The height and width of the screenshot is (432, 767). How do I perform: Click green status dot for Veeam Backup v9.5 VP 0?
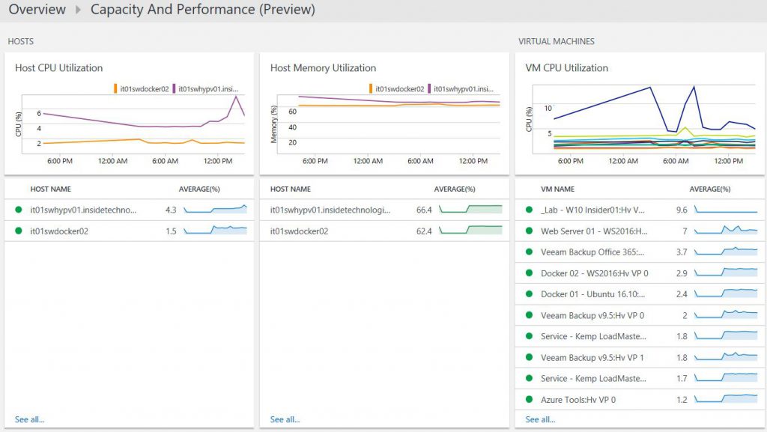(529, 315)
